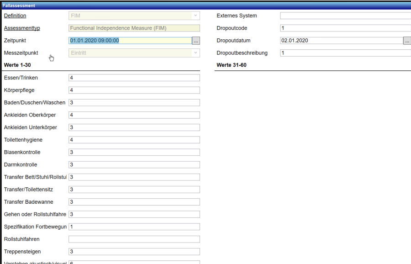The width and height of the screenshot is (411, 264).
Task: Open the Dropoutdatum date picker button
Action: (x=407, y=41)
